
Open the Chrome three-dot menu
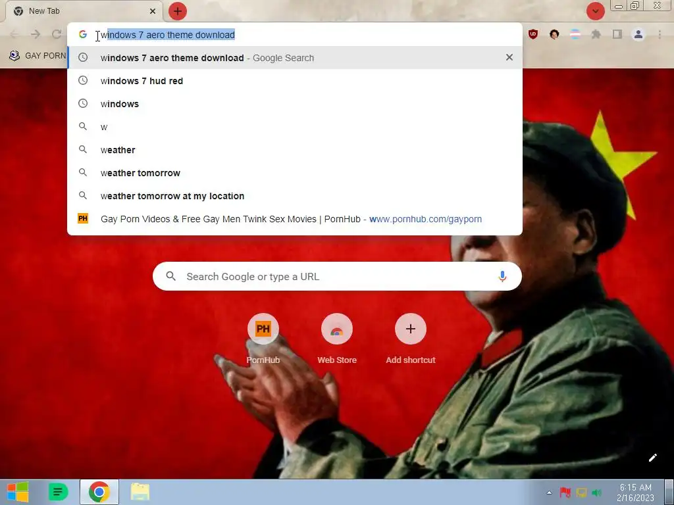[x=660, y=34]
